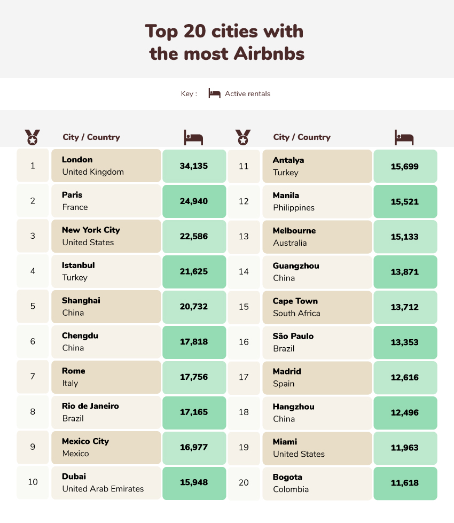The width and height of the screenshot is (454, 523).
Task: Click the Active rentals key label
Action: pyautogui.click(x=247, y=93)
